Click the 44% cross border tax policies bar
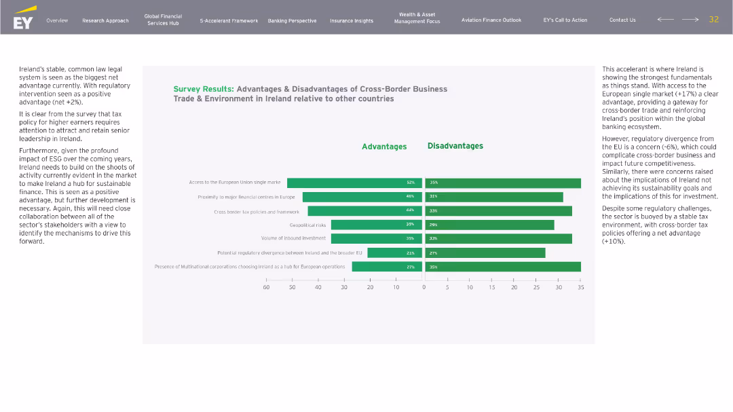 (364, 211)
